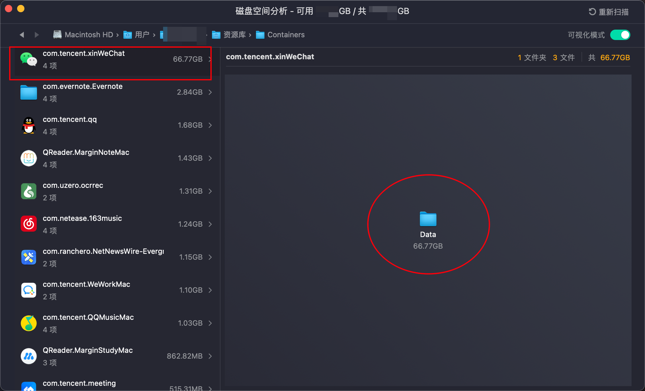
Task: Go forward with the right arrow
Action: pos(37,35)
